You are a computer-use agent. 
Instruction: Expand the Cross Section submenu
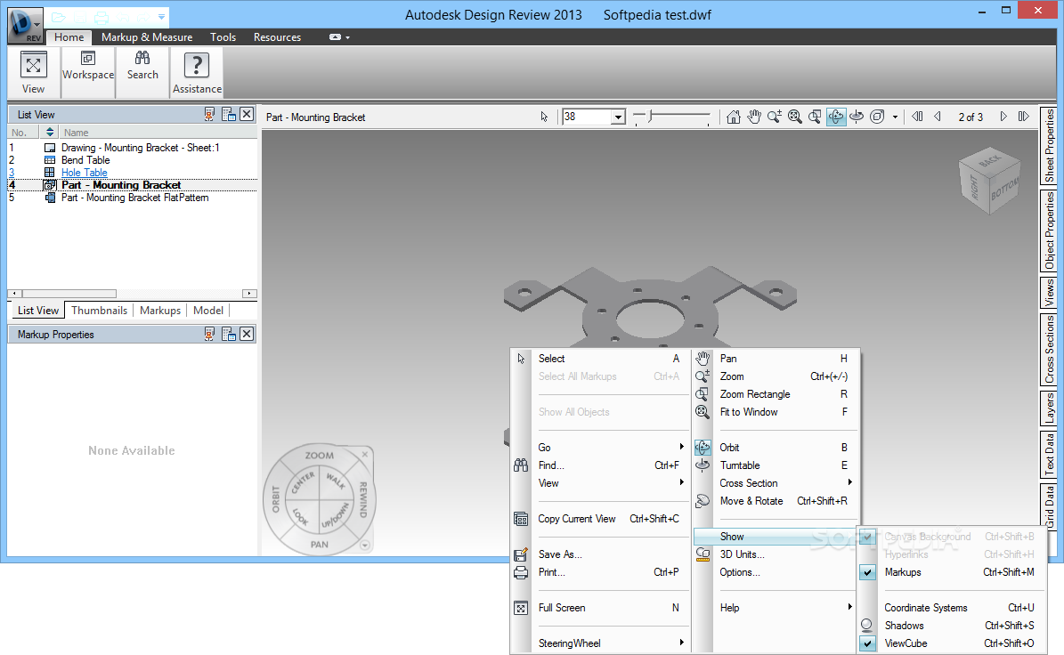click(776, 482)
